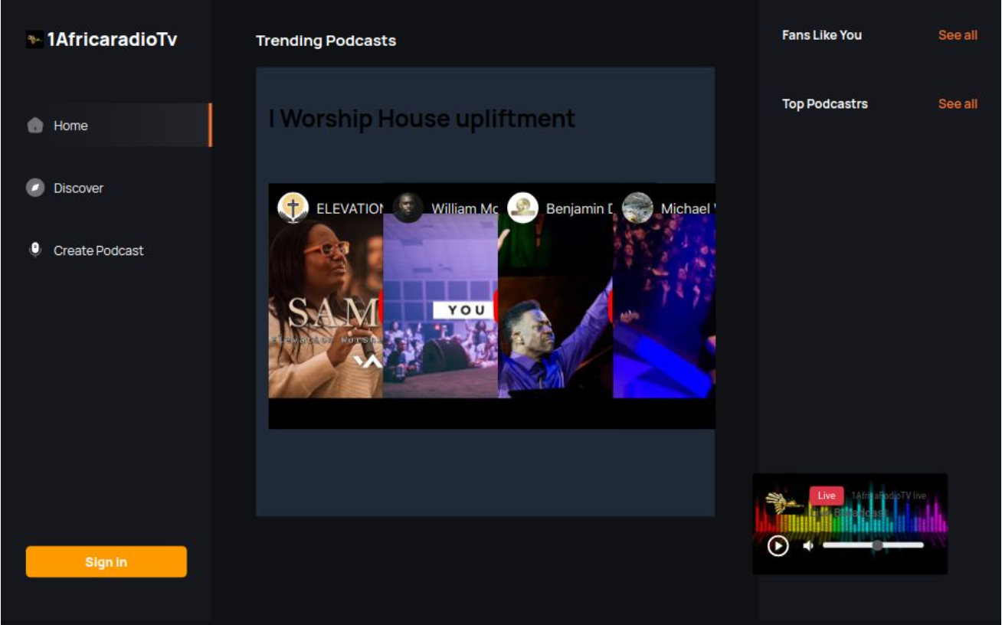The height and width of the screenshot is (625, 1002).
Task: Click the Michael W. Smith channel avatar
Action: pos(637,208)
